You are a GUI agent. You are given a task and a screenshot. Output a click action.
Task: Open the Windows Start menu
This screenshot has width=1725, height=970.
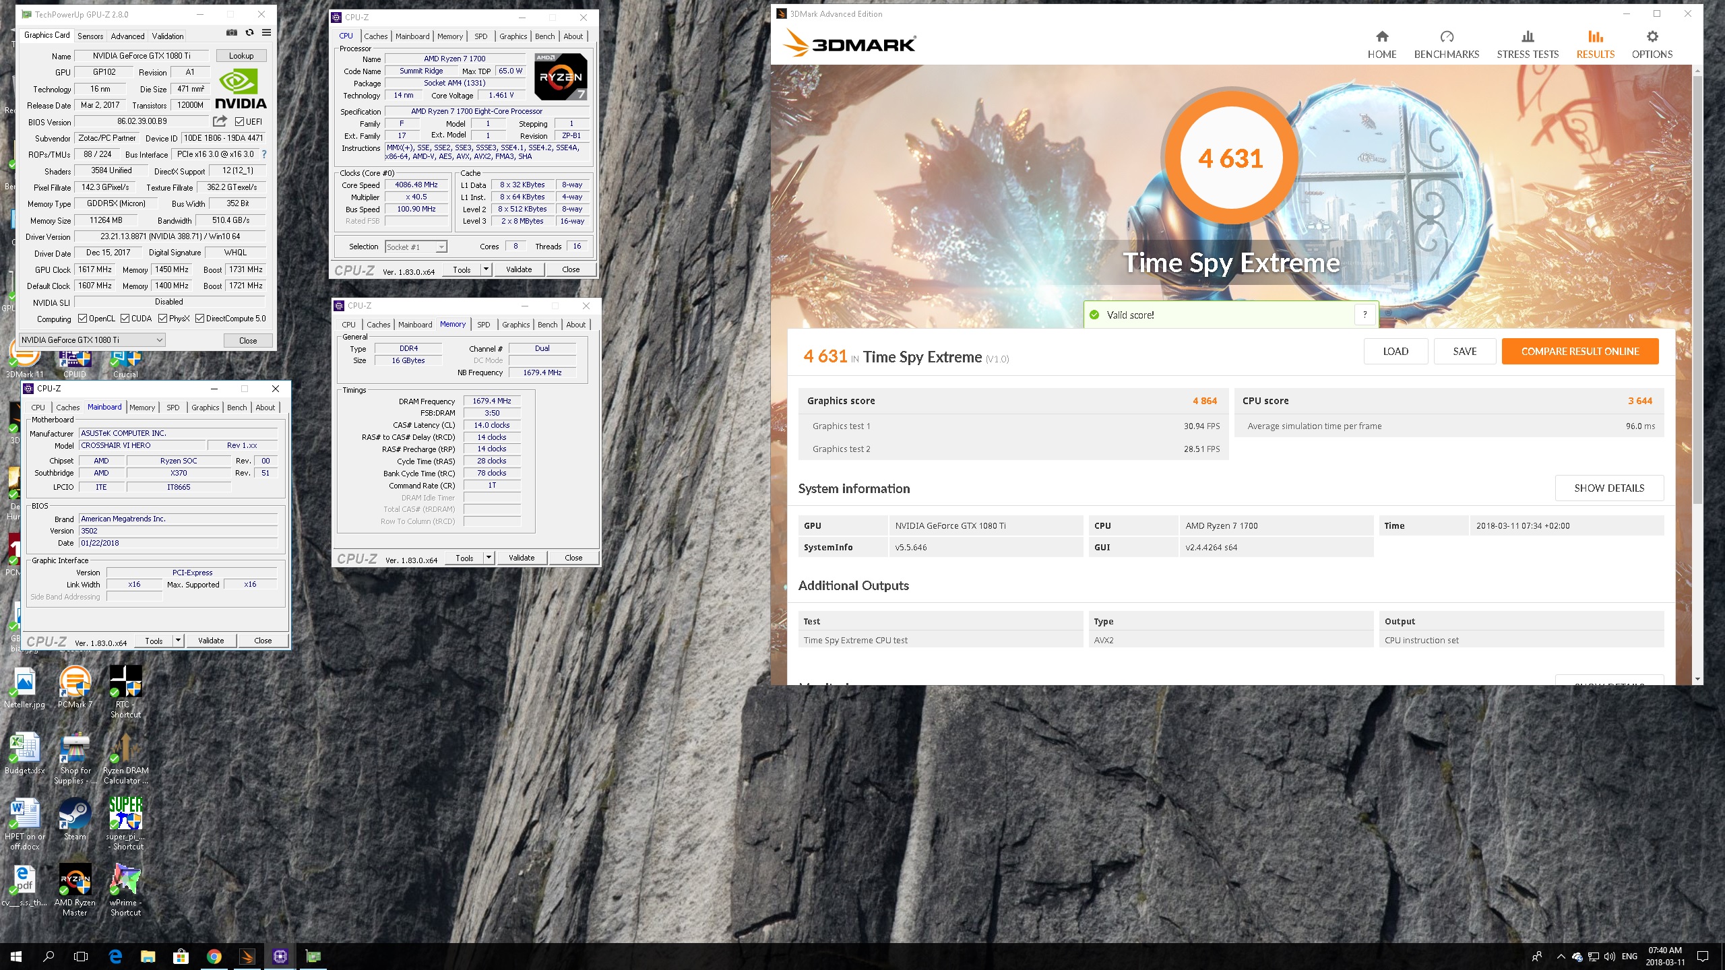16,956
